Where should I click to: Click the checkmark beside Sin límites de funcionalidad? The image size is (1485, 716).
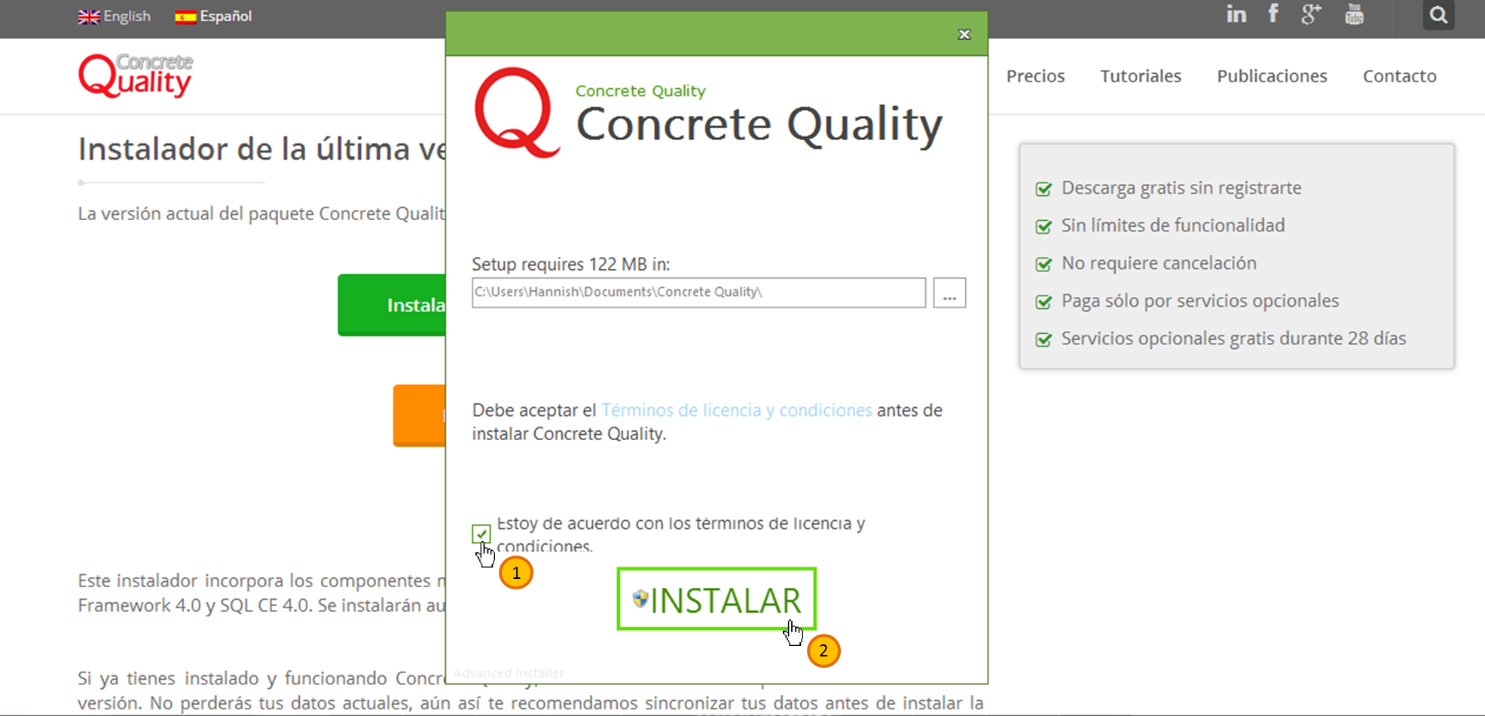pos(1043,226)
